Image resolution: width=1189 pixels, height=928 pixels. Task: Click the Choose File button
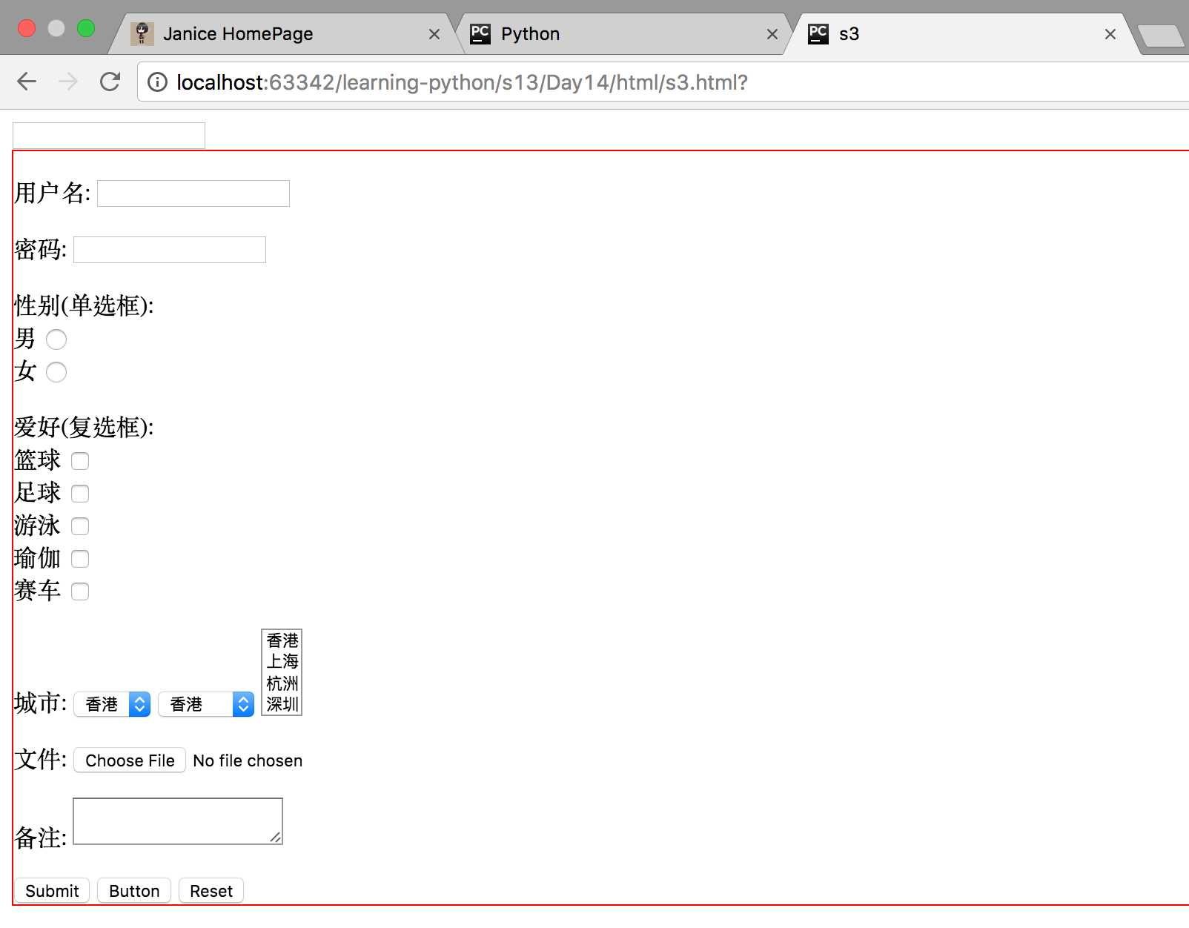pyautogui.click(x=130, y=760)
